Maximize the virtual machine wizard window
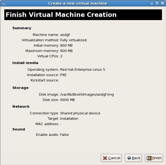The image size is (166, 165). coord(157,3)
